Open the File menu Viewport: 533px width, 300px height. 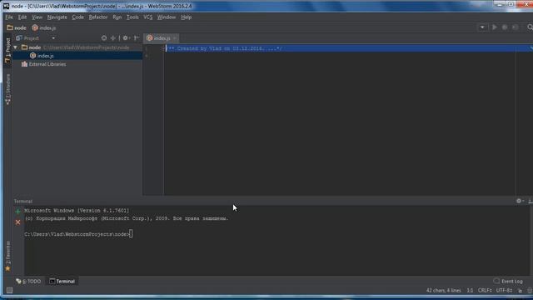click(9, 17)
